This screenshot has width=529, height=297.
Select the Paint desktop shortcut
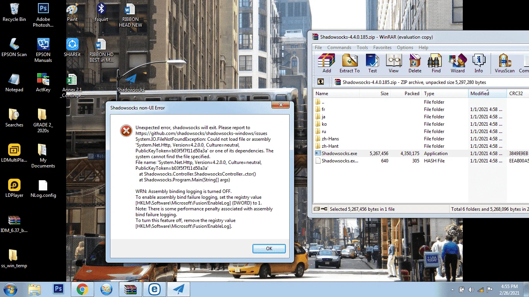[72, 12]
